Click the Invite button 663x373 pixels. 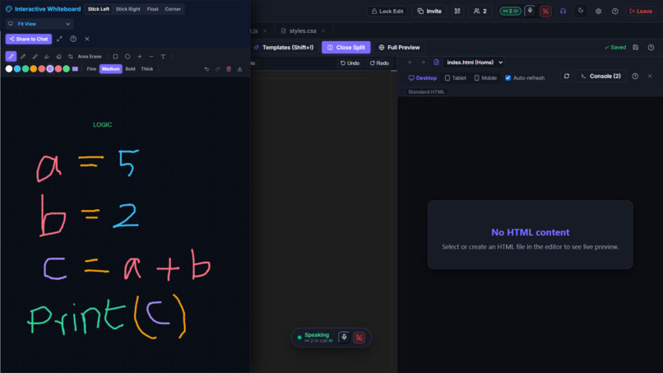pos(429,11)
